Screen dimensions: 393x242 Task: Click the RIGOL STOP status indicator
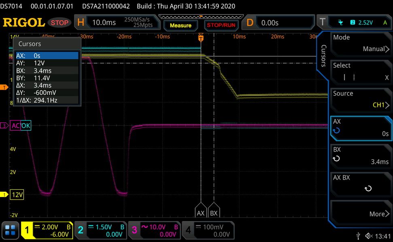coord(59,23)
